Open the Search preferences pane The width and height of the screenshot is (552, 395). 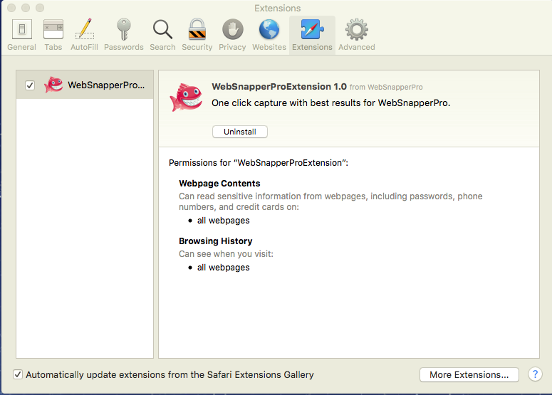click(x=162, y=35)
